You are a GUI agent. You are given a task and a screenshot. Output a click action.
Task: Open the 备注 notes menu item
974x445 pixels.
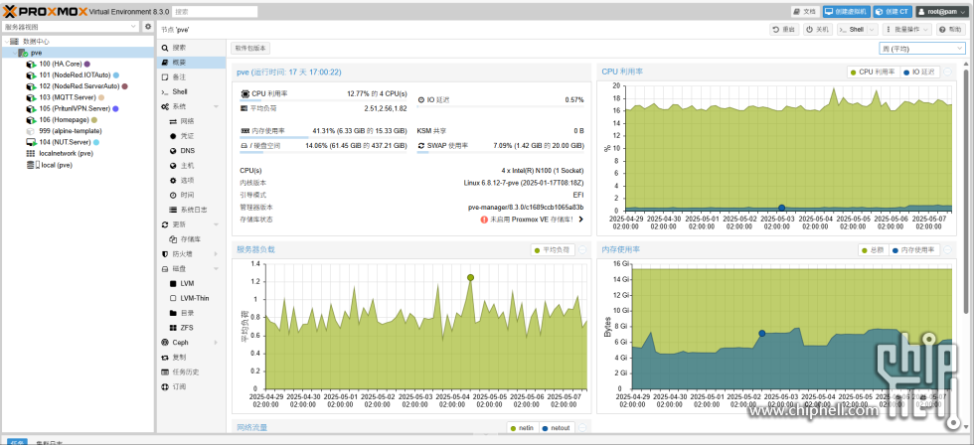click(x=191, y=76)
